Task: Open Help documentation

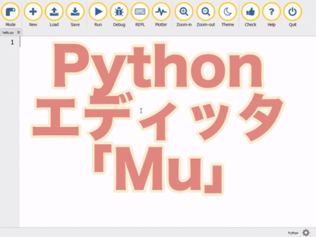Action: coord(272,15)
